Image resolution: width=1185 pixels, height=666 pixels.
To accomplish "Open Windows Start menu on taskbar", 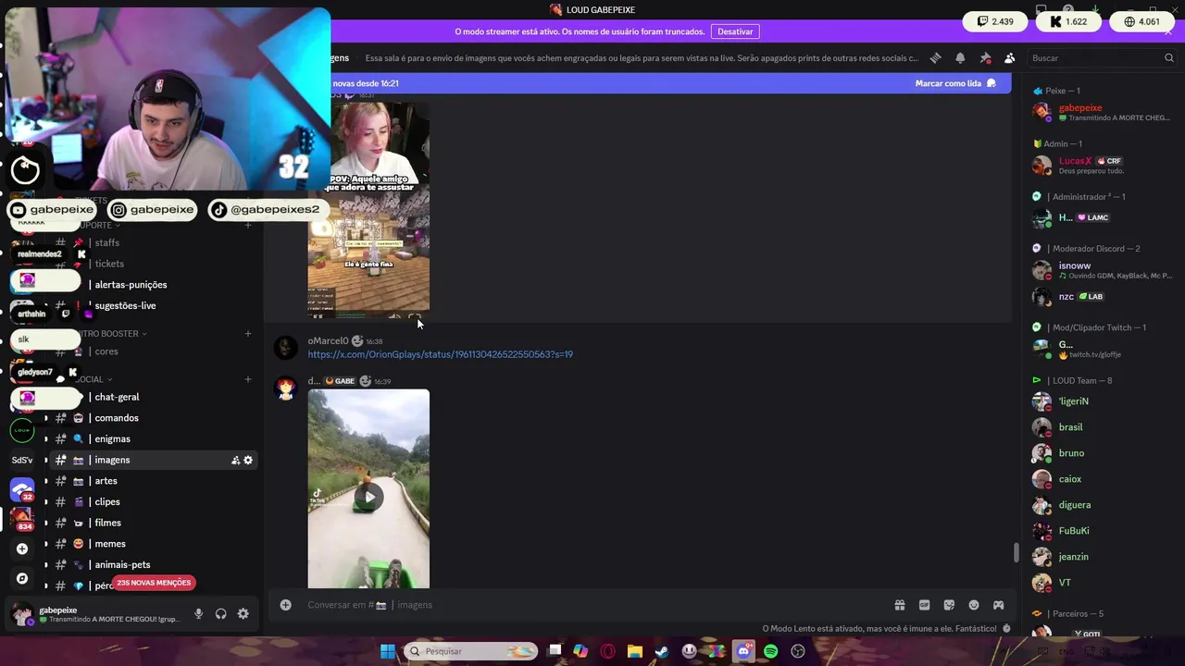I will [387, 651].
